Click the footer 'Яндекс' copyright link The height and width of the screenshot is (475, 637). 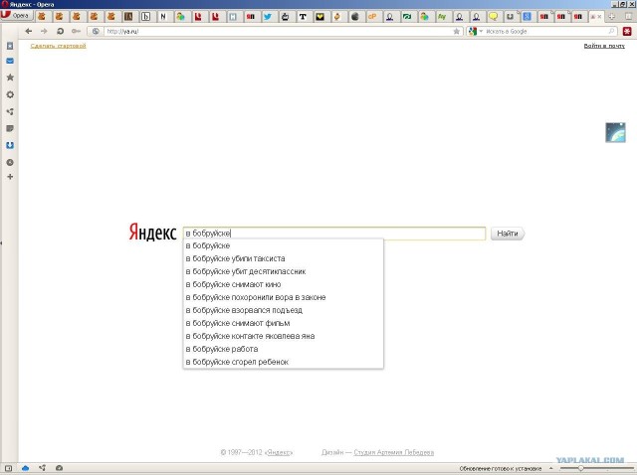279,452
